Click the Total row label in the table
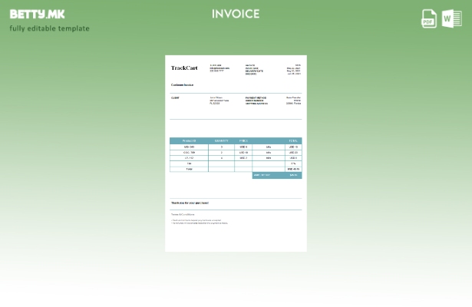Image resolution: width=472 pixels, height=307 pixels. tap(189, 169)
